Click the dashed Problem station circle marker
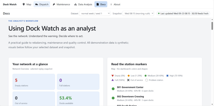214x106 pixels. [x=147, y=80]
